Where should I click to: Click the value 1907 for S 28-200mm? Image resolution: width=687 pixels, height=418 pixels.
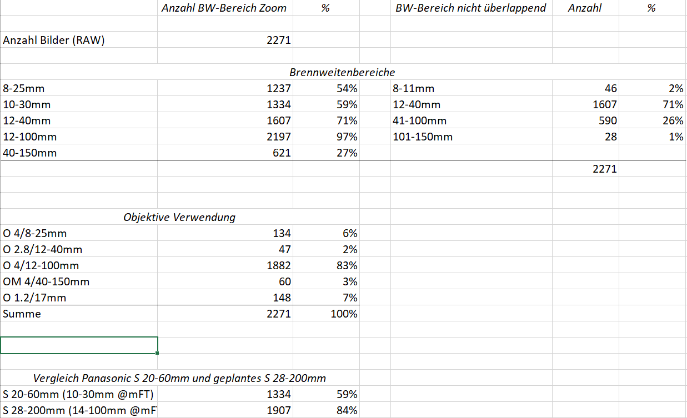[x=278, y=410]
